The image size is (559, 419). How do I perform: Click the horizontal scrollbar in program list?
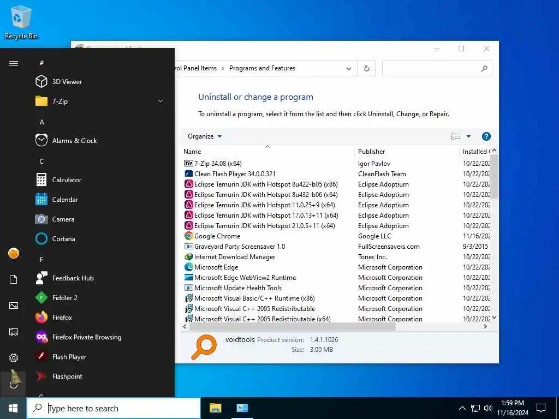coord(292,327)
